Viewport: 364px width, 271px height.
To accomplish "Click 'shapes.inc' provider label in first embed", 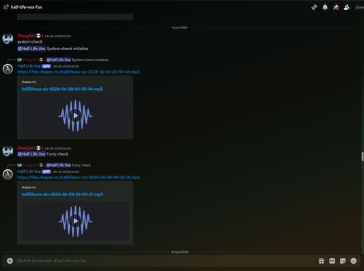I will pyautogui.click(x=29, y=82).
